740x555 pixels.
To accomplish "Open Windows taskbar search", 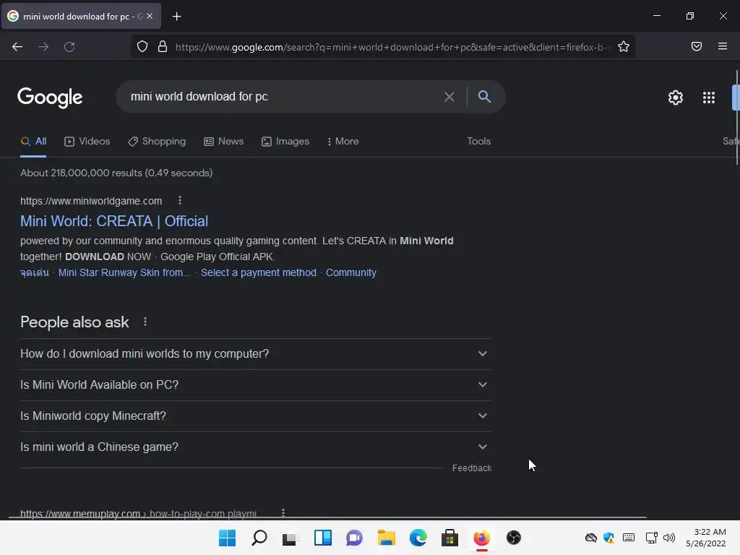I will click(259, 538).
